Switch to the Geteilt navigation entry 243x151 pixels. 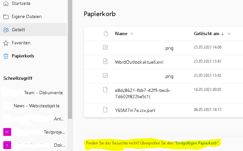tap(18, 30)
